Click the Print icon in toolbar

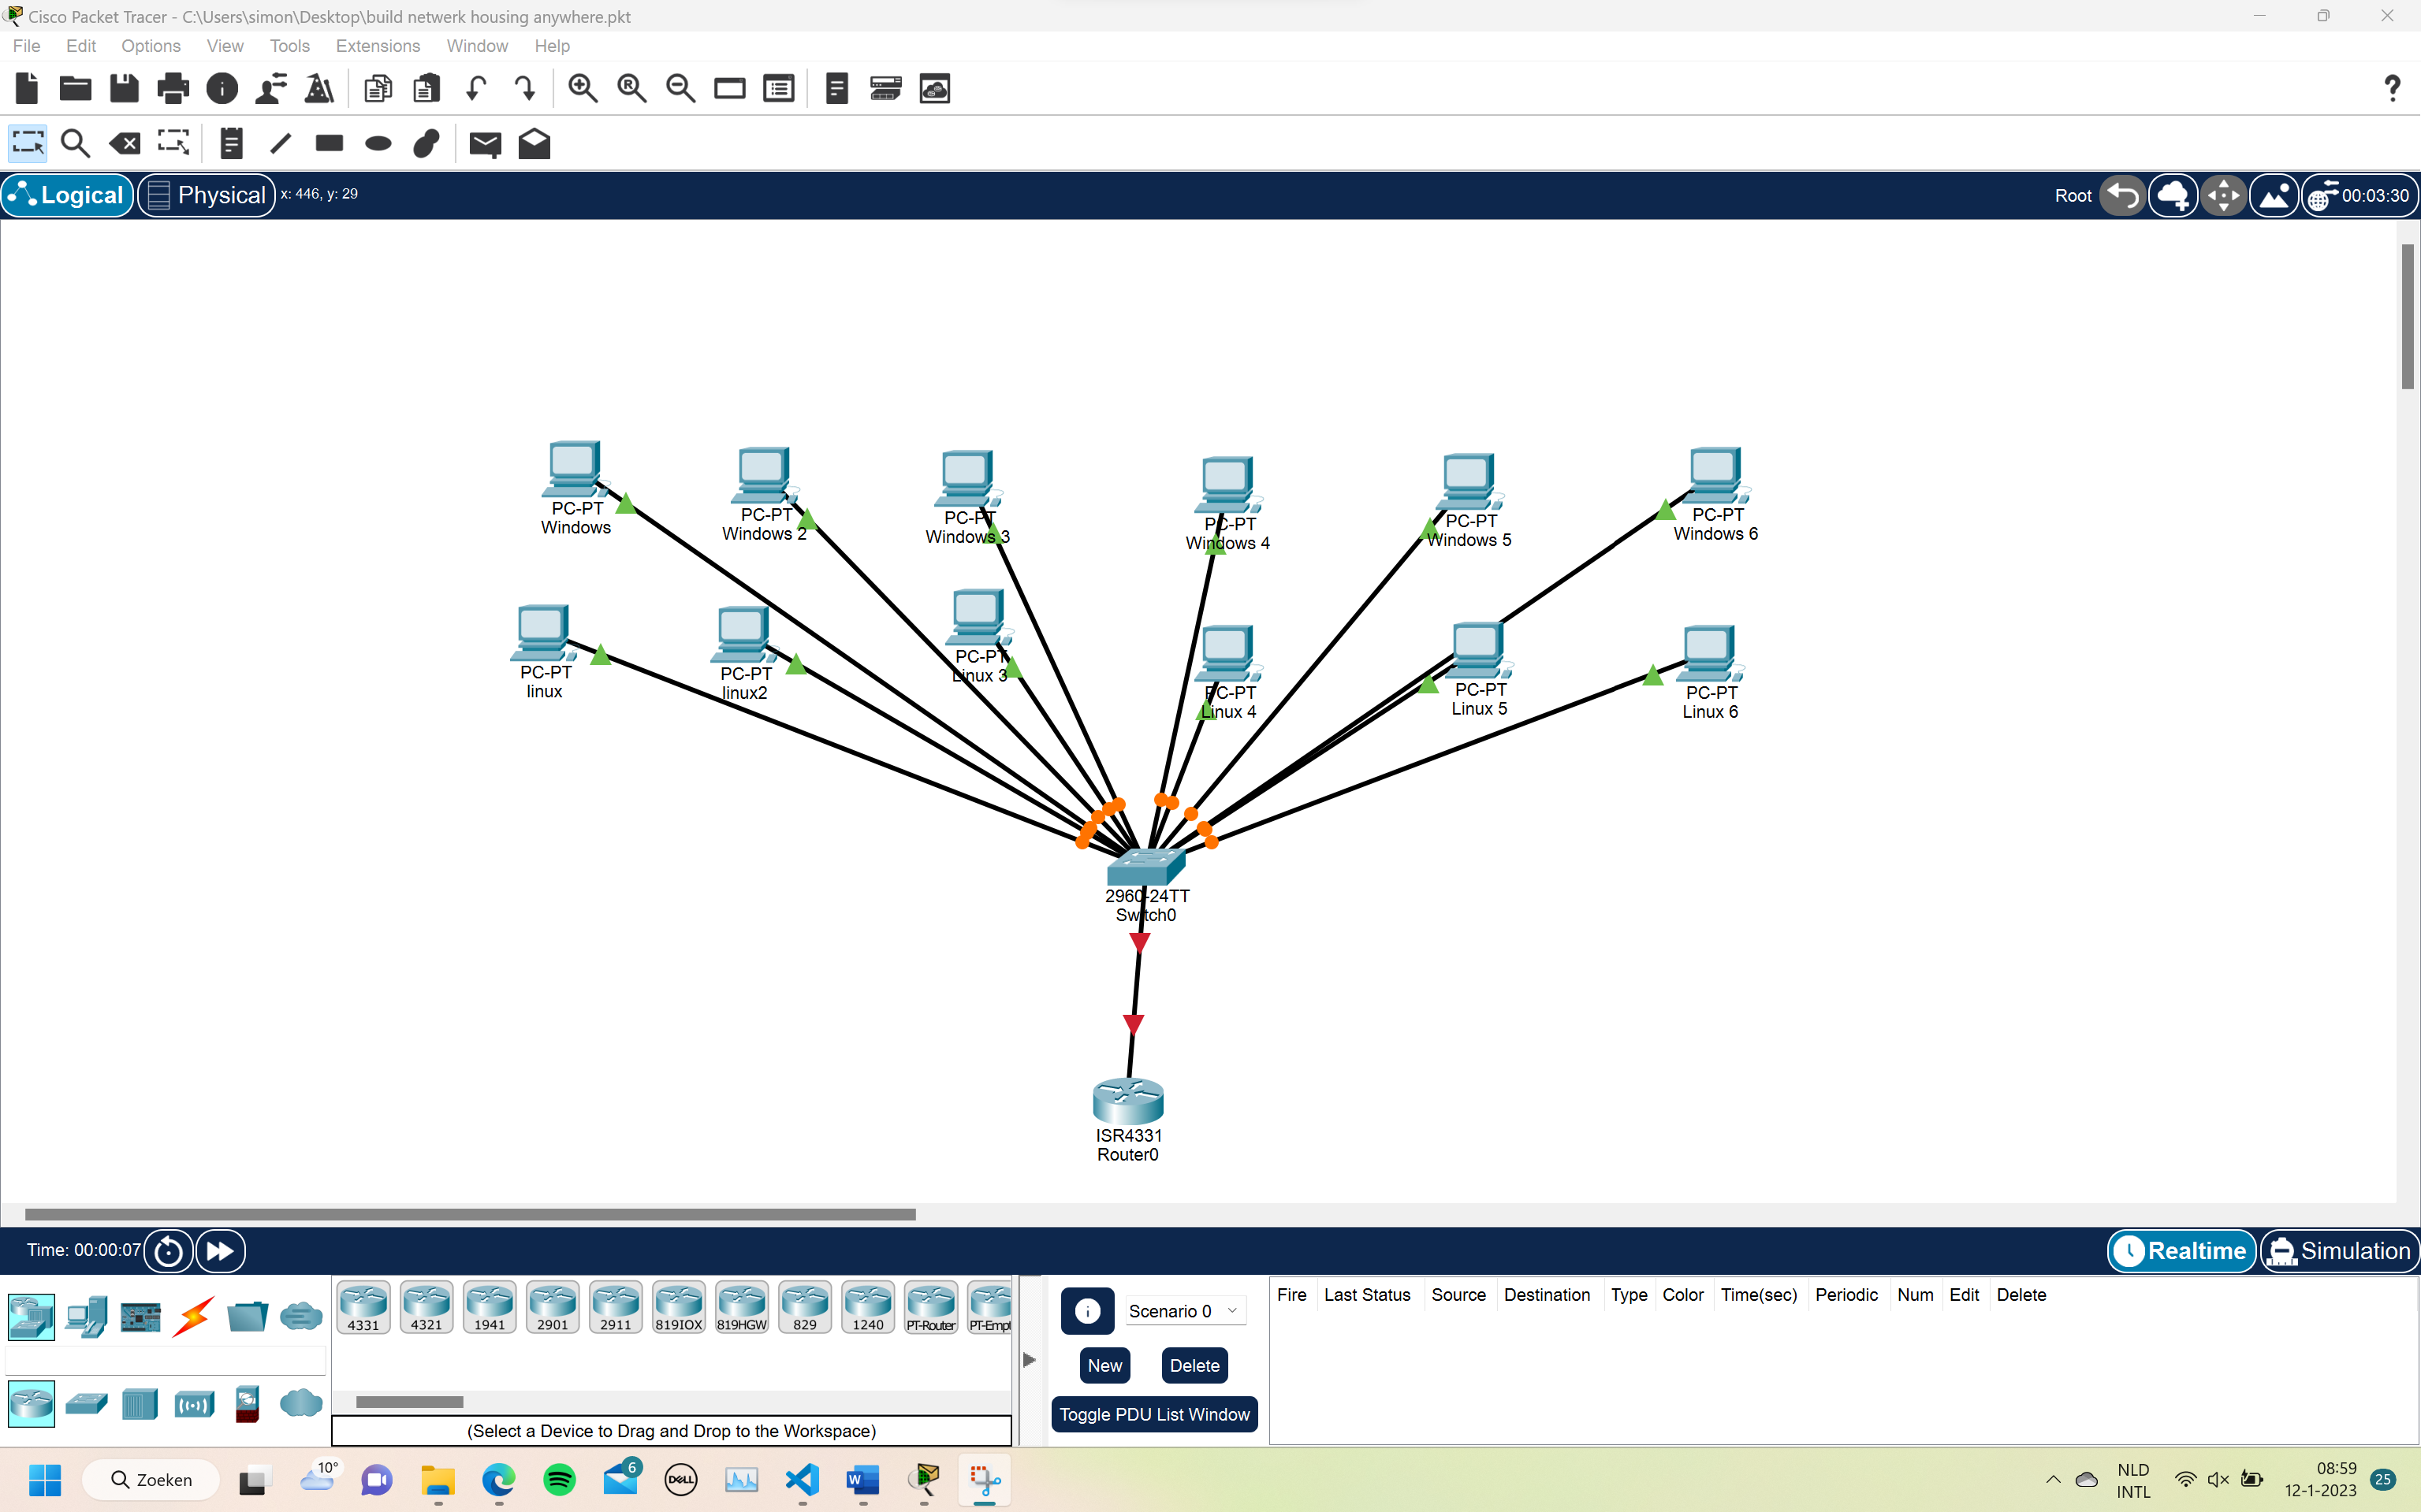point(173,89)
